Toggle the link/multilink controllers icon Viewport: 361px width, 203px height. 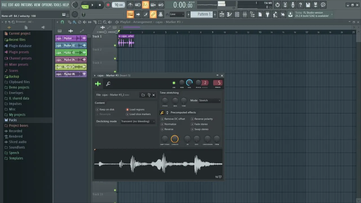tap(153, 14)
